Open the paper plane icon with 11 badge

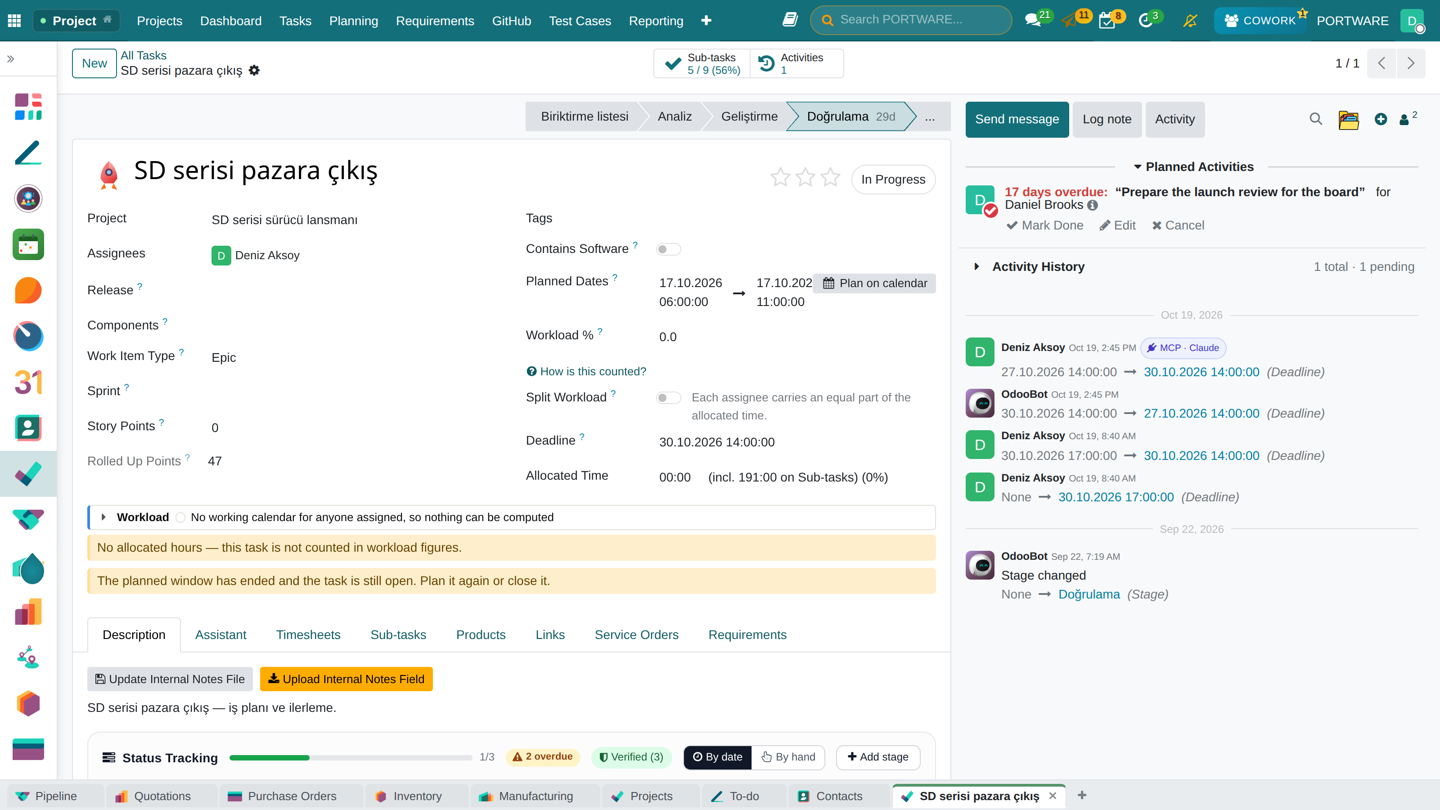tap(1069, 21)
